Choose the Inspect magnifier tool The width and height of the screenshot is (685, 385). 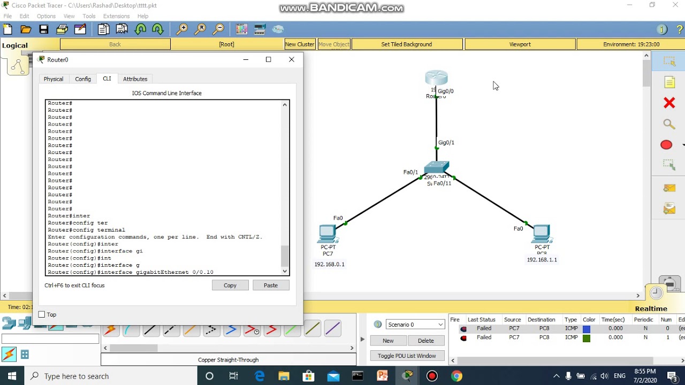pos(669,124)
